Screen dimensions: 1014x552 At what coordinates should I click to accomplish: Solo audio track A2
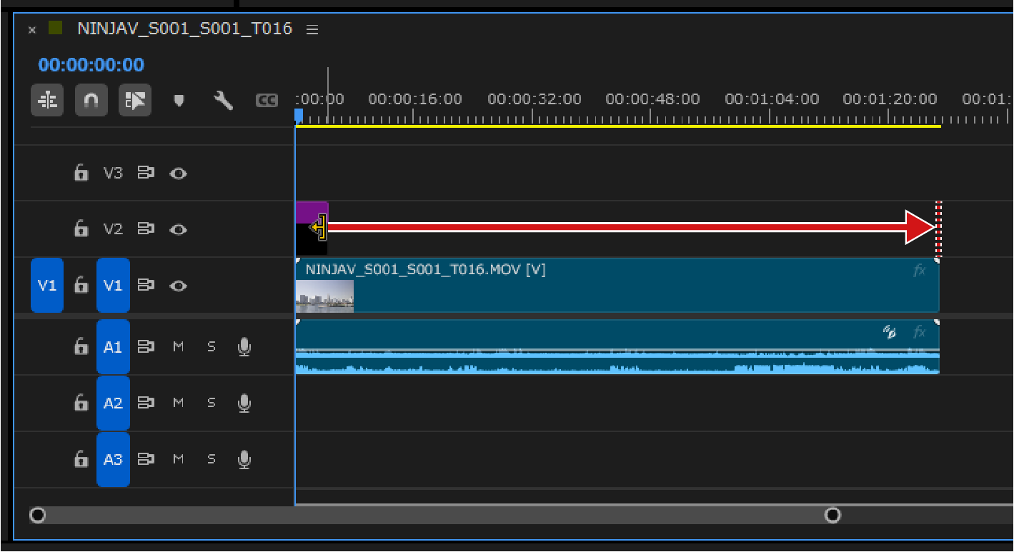pyautogui.click(x=212, y=403)
